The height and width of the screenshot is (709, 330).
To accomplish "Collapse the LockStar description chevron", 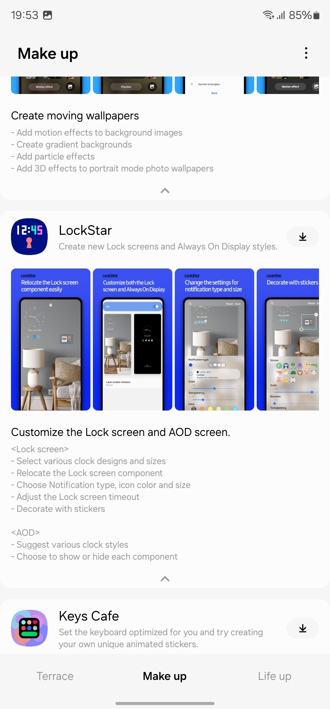I will [x=165, y=579].
